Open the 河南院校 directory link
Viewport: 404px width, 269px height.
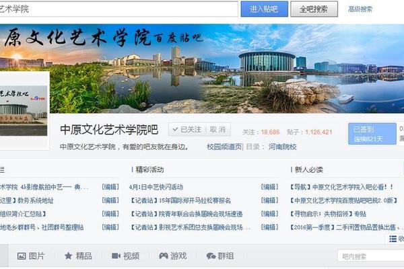coord(282,147)
